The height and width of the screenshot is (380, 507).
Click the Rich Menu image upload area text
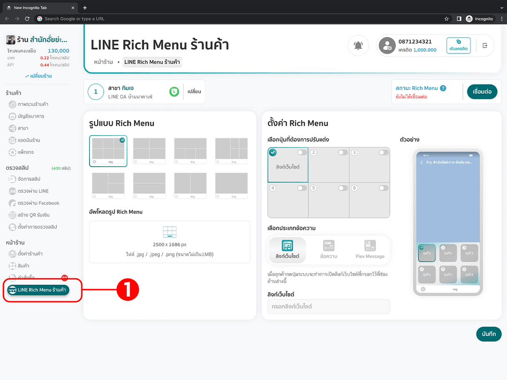point(170,250)
